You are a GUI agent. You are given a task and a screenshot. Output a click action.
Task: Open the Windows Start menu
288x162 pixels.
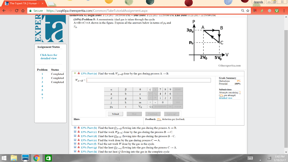(4, 158)
